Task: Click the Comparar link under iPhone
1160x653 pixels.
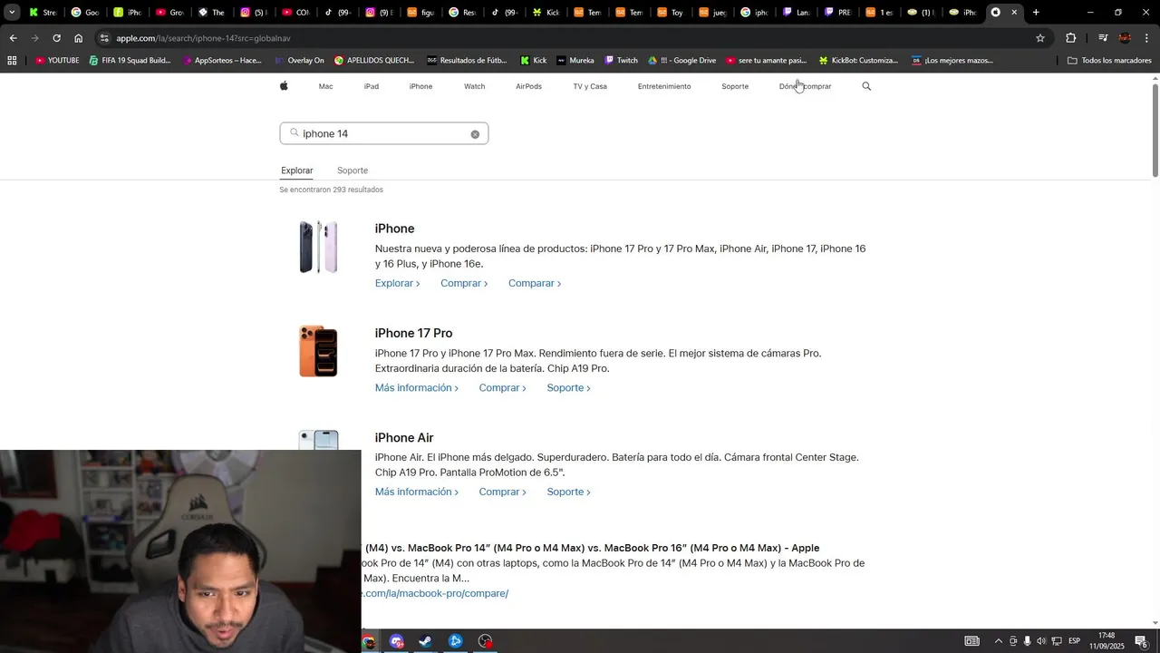Action: 535,283
